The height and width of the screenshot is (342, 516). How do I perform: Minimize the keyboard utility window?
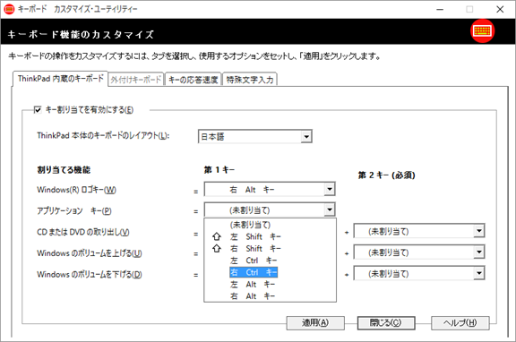pos(440,9)
